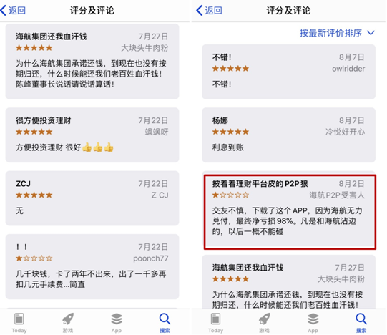
Task: Select the App layers icon on right screen
Action: pos(313,319)
